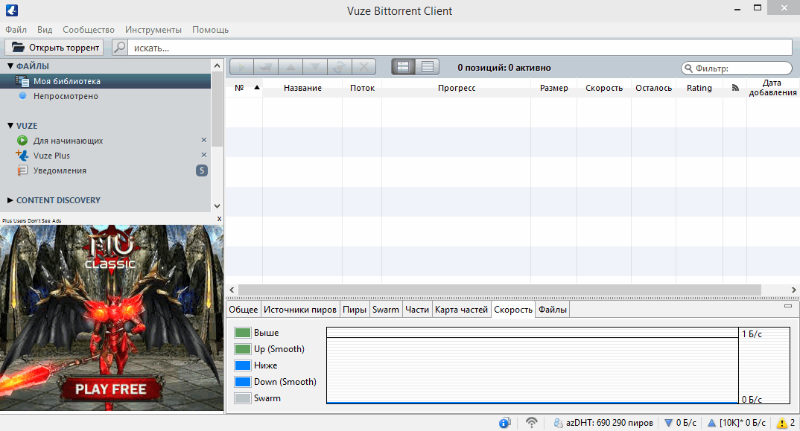Click the Ниже blue color swatch
Viewport: 800px width, 431px height.
[242, 365]
